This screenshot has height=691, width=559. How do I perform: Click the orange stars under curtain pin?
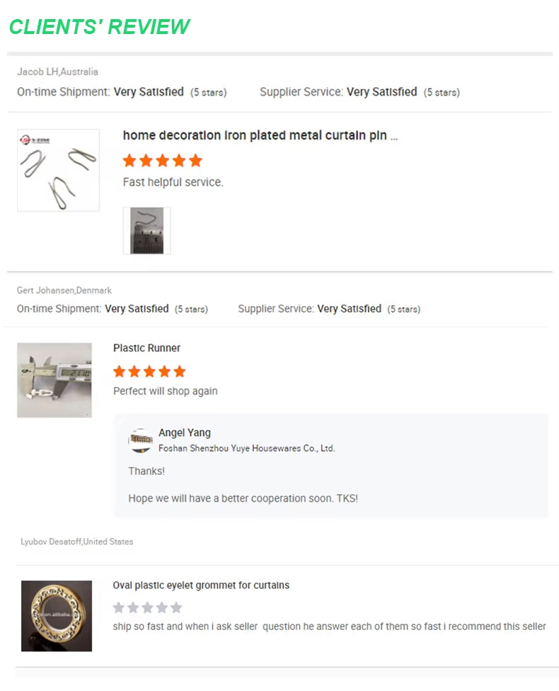click(x=163, y=160)
